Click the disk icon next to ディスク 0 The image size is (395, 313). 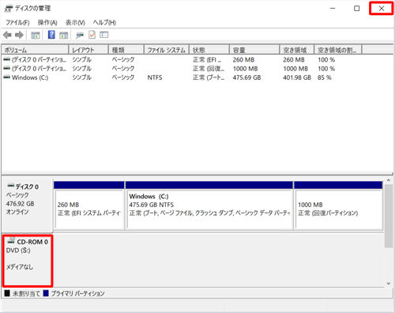[11, 186]
